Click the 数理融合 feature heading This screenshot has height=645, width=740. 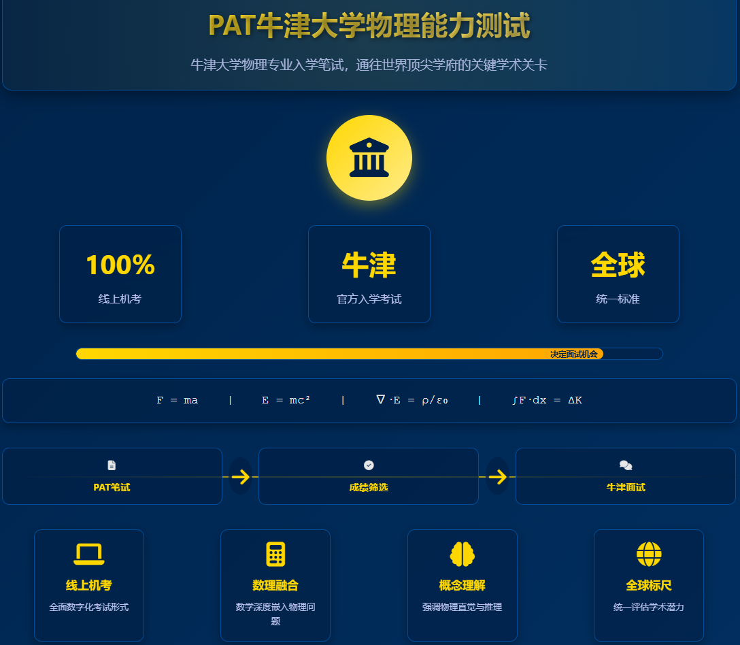(x=275, y=586)
